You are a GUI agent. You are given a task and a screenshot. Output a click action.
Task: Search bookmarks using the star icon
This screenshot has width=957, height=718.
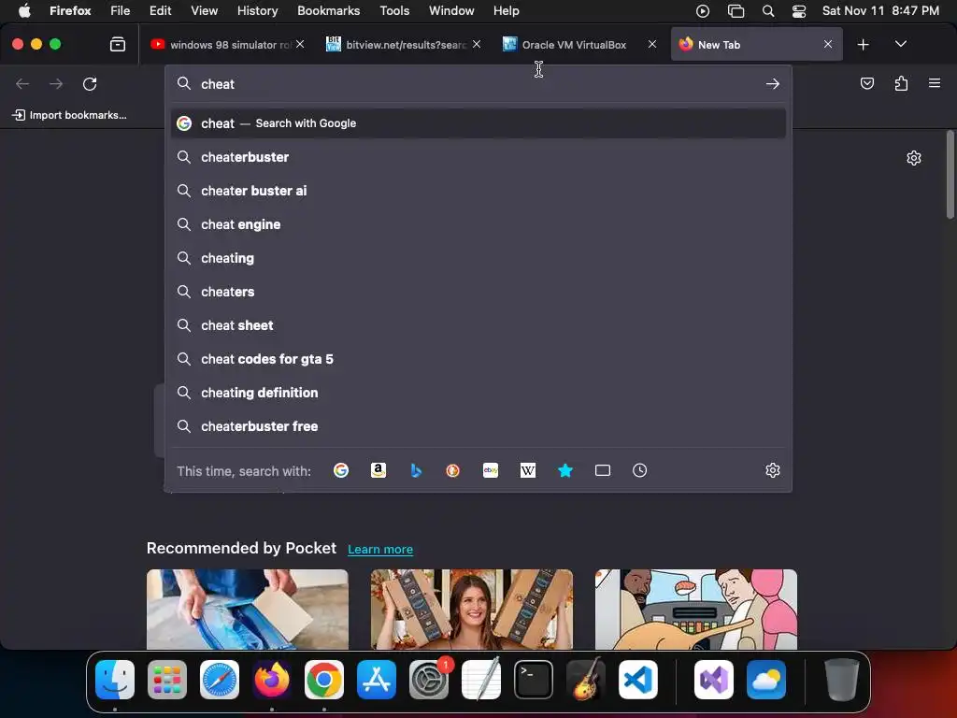point(565,470)
